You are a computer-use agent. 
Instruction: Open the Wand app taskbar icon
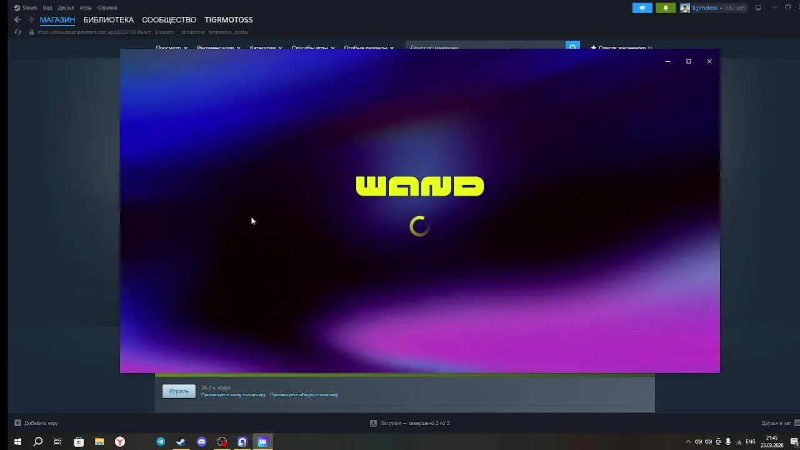[263, 442]
